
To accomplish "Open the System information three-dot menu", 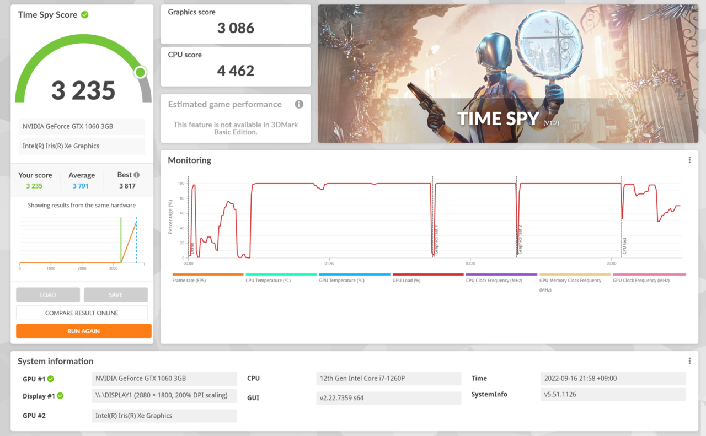I will tap(689, 361).
